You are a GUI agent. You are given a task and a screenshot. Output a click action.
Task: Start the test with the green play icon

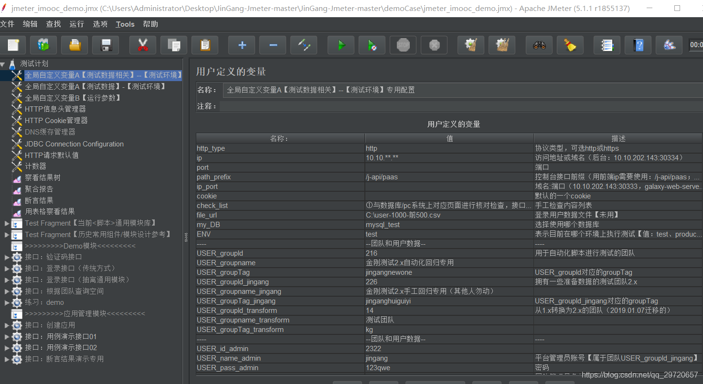[341, 45]
